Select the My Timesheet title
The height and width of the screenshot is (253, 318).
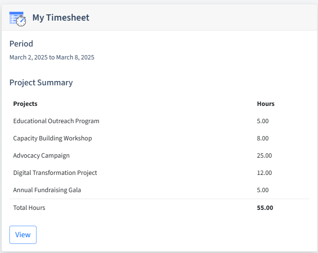(x=61, y=18)
